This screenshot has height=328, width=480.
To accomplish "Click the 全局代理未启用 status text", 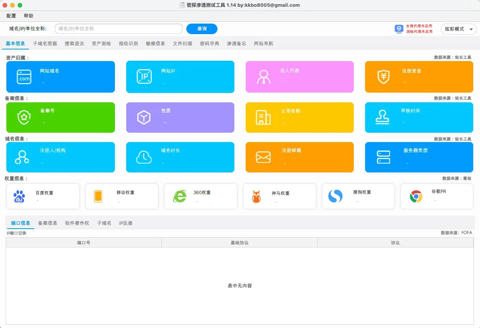I will pos(419,26).
